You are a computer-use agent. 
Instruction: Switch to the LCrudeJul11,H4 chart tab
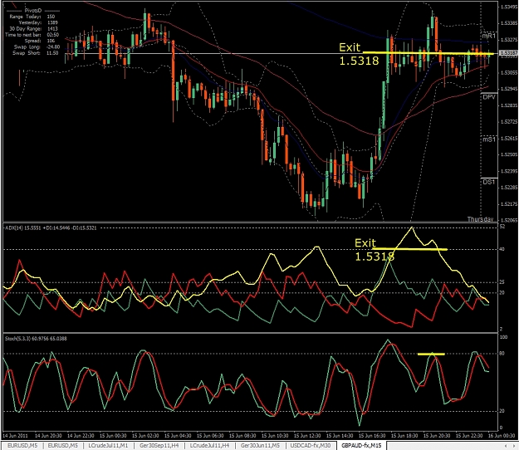point(209,446)
